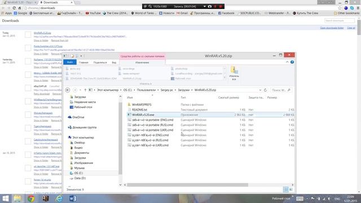Click camera icon on recorder bar
Screen dimensions: 361x203
209,6
